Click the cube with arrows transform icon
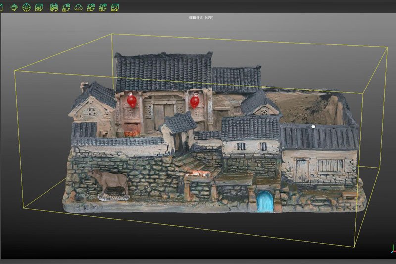The image size is (396, 264). pos(14,8)
